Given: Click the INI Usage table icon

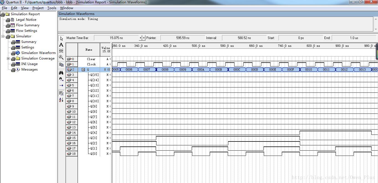Looking at the screenshot, I should pos(18,64).
